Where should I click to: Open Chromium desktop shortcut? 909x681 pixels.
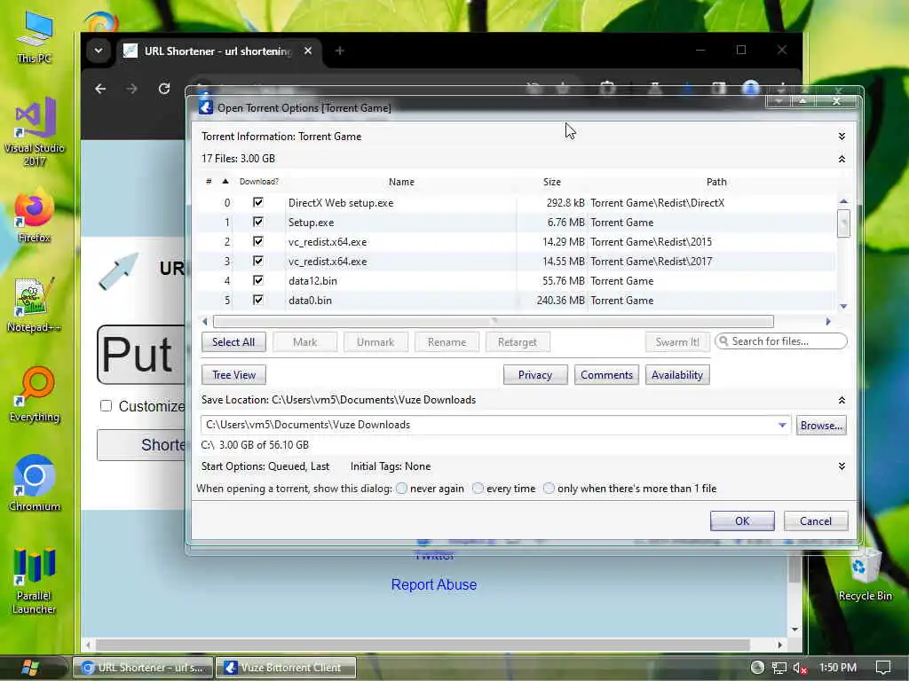pos(35,483)
